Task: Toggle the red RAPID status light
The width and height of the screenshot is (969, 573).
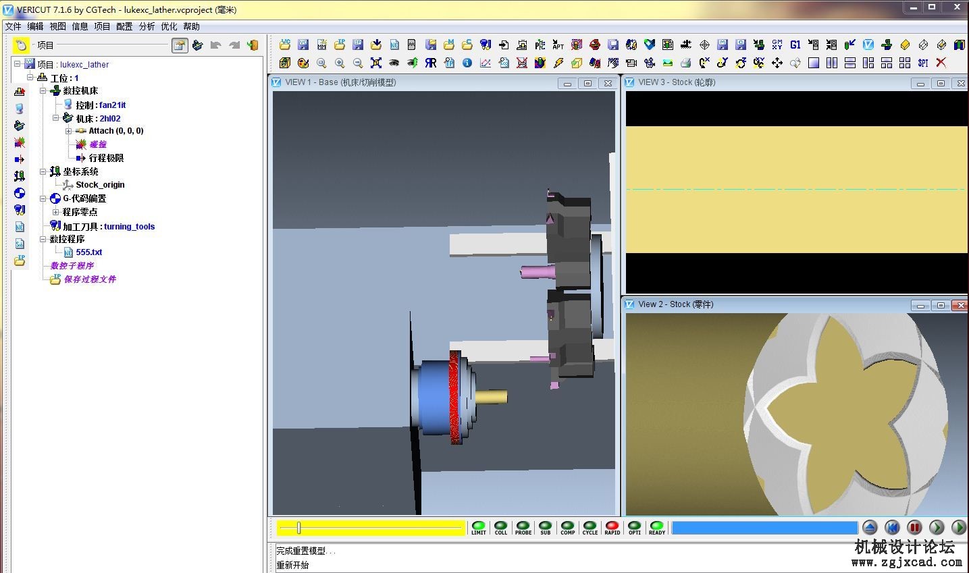Action: pos(612,528)
